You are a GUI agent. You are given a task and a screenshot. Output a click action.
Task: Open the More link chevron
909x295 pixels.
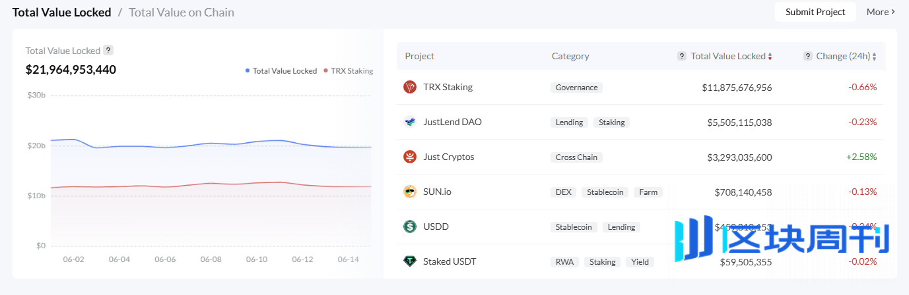click(893, 12)
